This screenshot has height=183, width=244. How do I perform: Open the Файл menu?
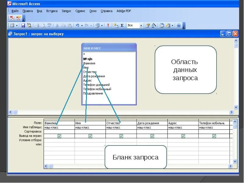[x=15, y=11]
